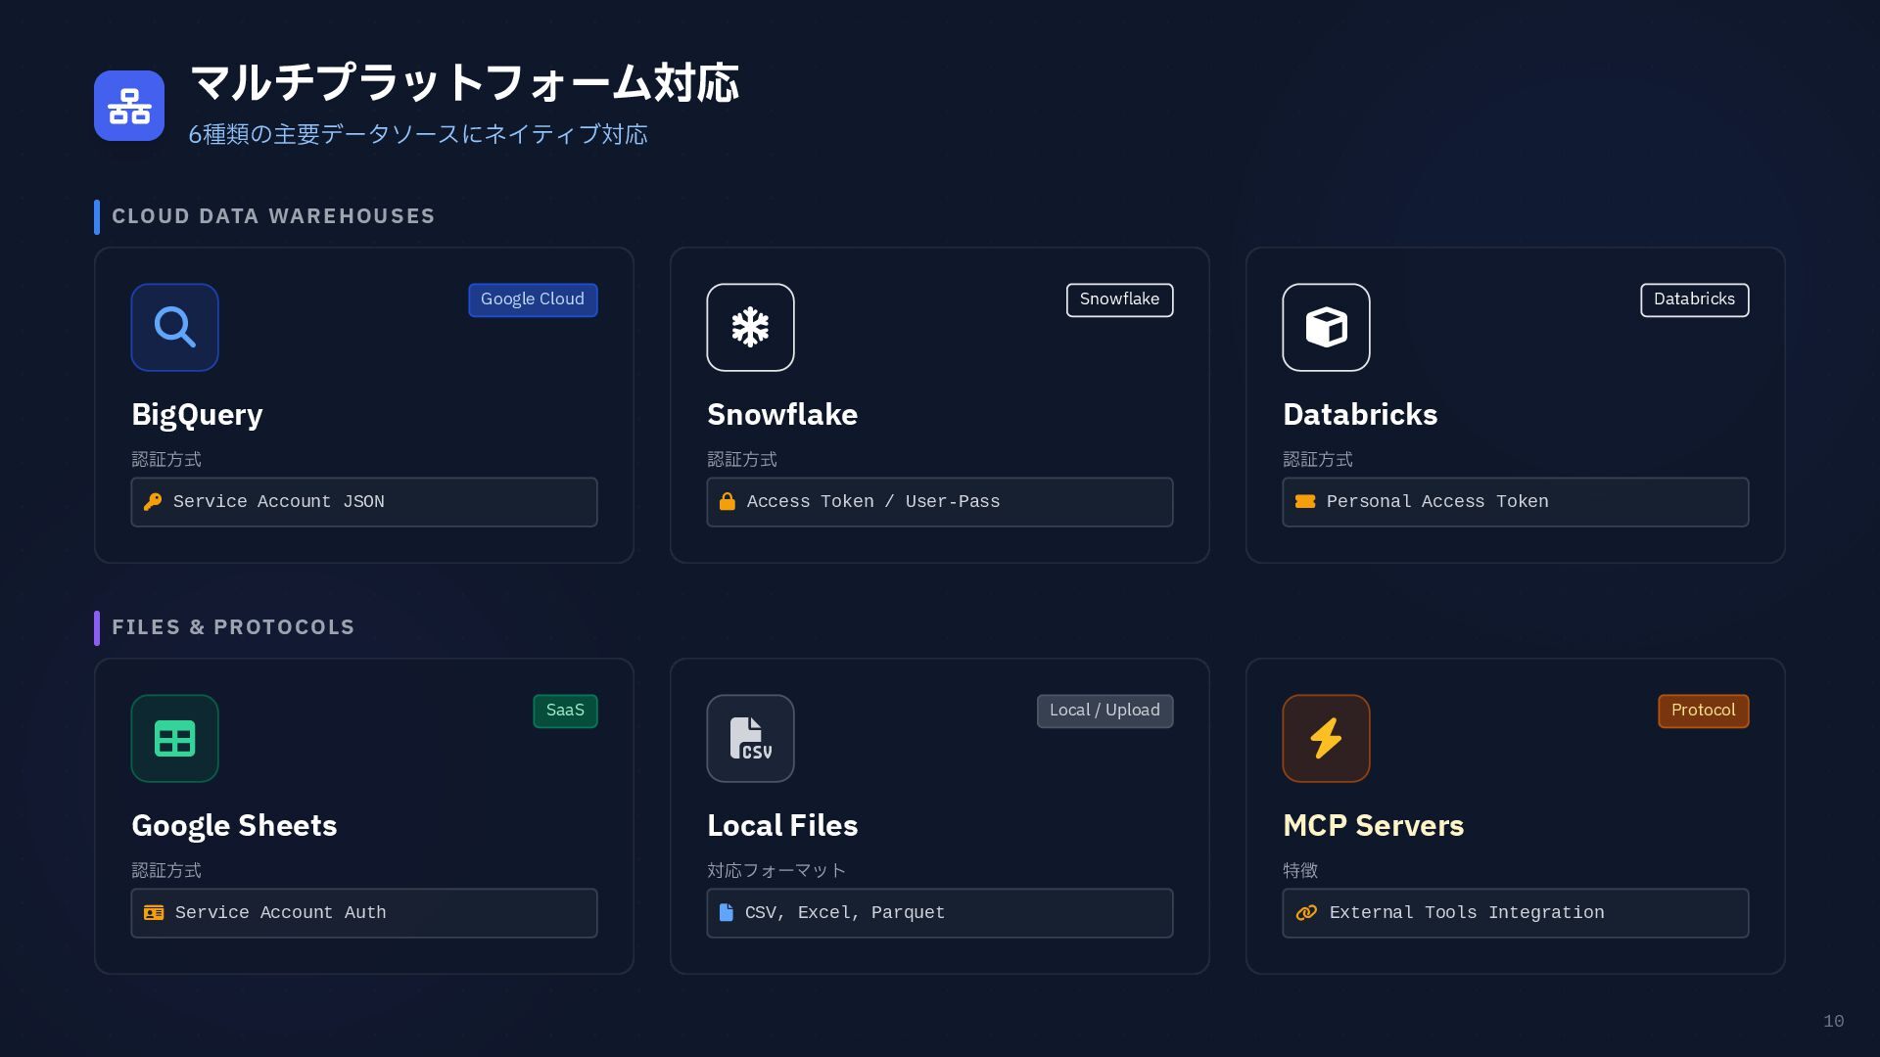Click the network diagram header icon
Screen dimensions: 1880x1057
[x=129, y=106]
